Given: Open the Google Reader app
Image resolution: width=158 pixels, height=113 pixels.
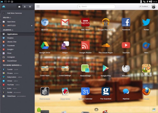Looking at the screenshot, I should [x=85, y=45].
